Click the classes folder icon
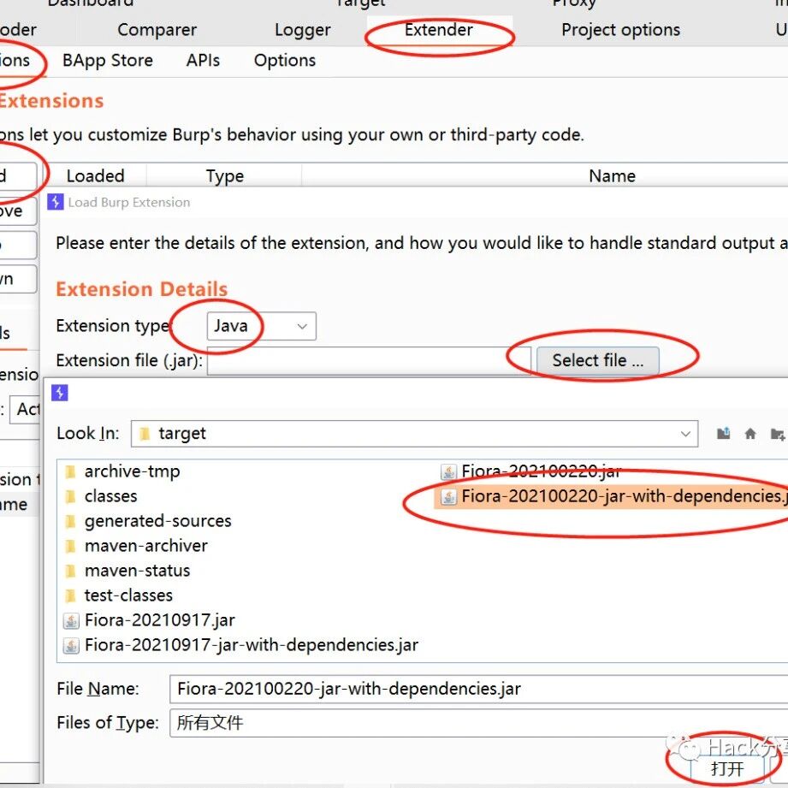788x788 pixels. (71, 497)
